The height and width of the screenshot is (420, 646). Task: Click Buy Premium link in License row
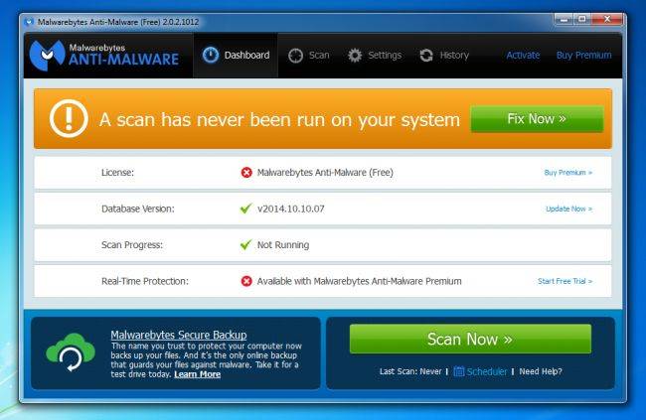pos(568,173)
